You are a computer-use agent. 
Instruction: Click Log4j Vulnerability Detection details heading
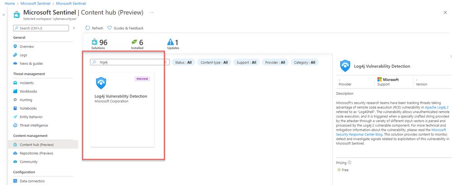tap(382, 66)
